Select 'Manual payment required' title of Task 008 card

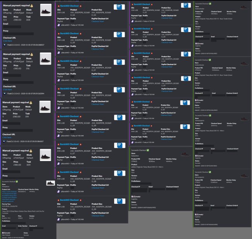[16, 5]
